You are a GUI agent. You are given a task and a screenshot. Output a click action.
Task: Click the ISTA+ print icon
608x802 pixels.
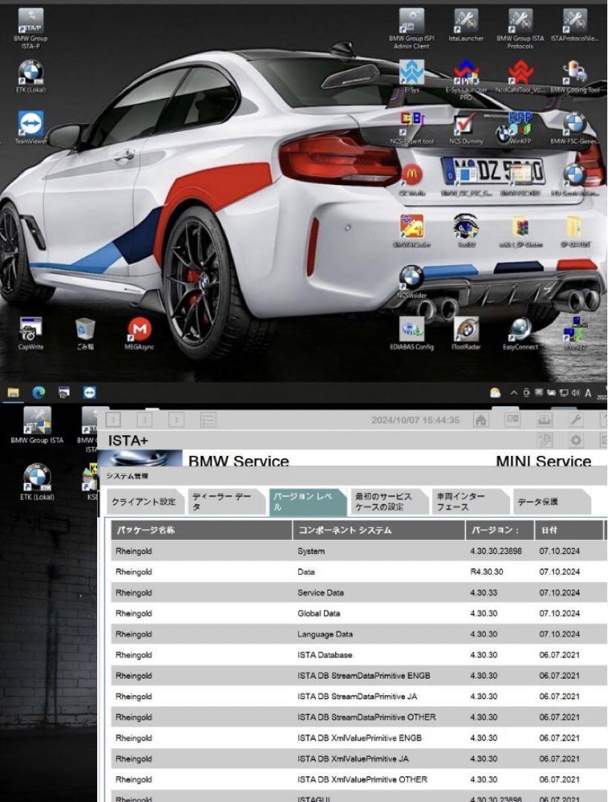(544, 420)
